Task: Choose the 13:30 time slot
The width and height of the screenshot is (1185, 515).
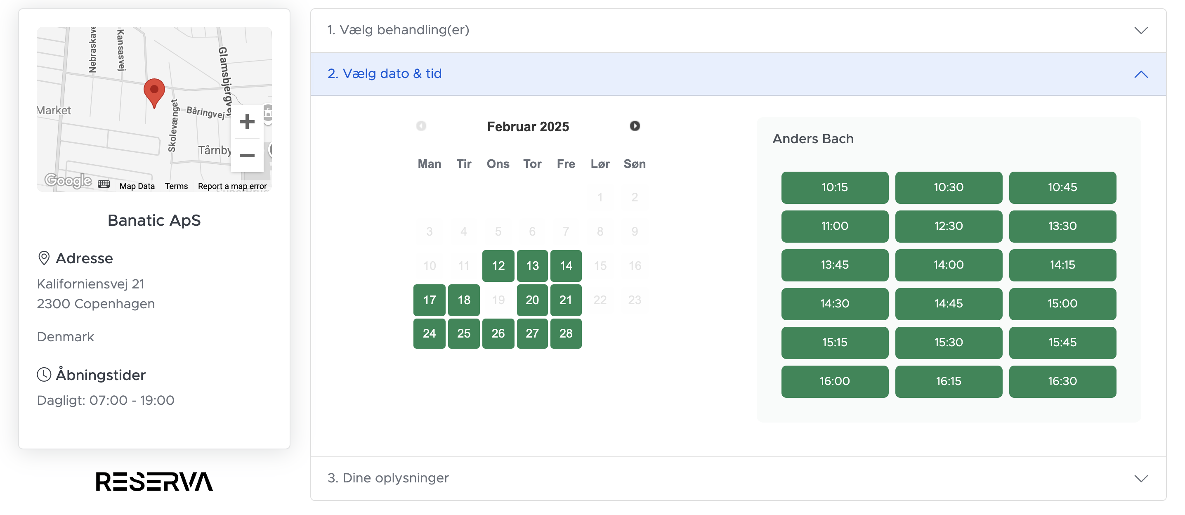Action: [x=1062, y=226]
